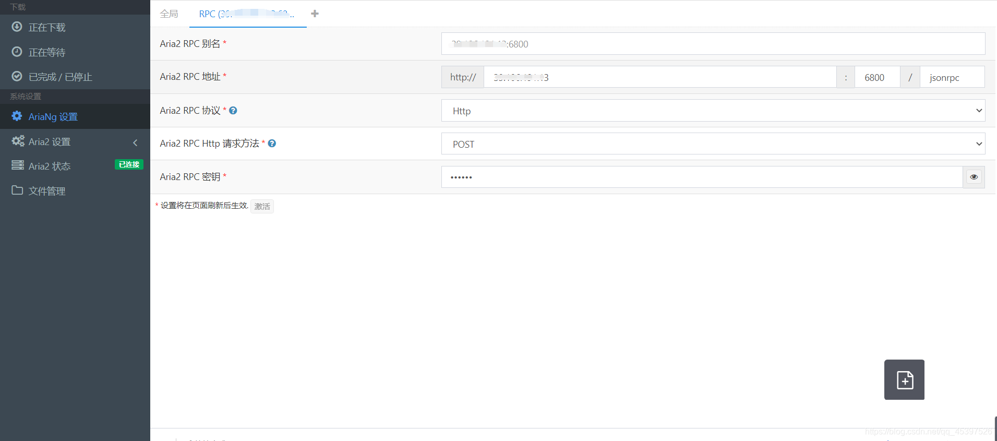Click the AriaNg settings gear icon
997x441 pixels.
[17, 116]
